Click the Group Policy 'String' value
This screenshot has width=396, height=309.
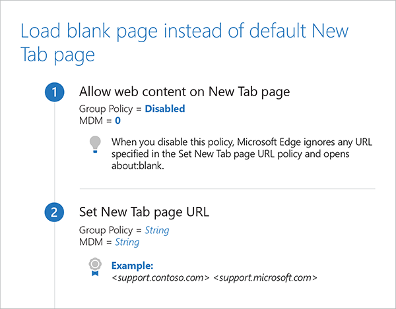click(x=157, y=230)
